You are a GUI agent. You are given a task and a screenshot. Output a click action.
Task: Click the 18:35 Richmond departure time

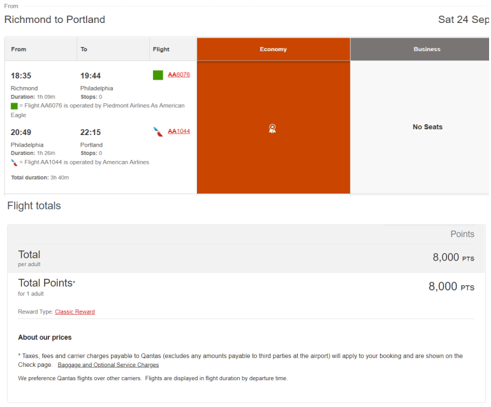coord(21,76)
